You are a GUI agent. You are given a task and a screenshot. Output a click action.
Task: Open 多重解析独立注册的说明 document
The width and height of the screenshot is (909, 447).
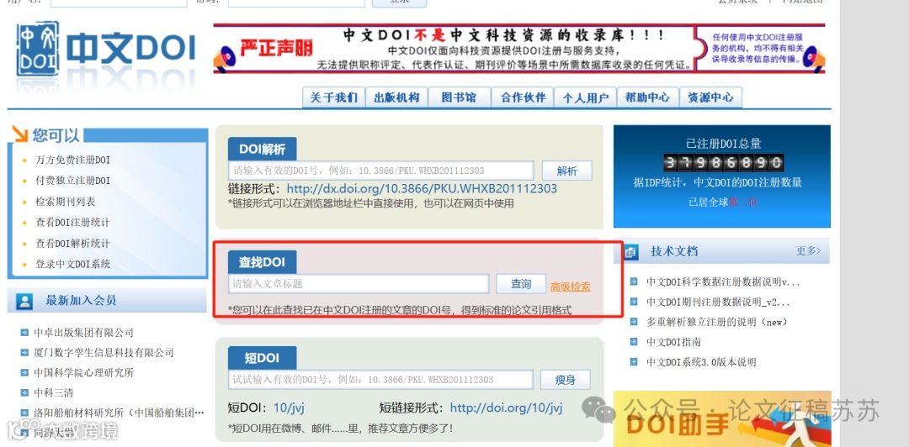click(716, 322)
